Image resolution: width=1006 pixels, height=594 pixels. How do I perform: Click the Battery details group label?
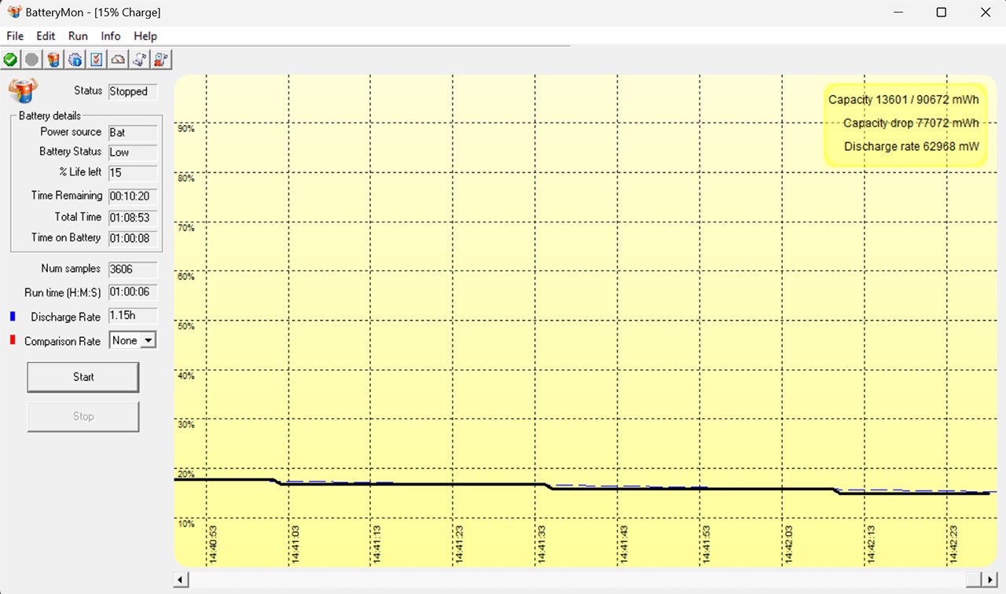coord(50,115)
